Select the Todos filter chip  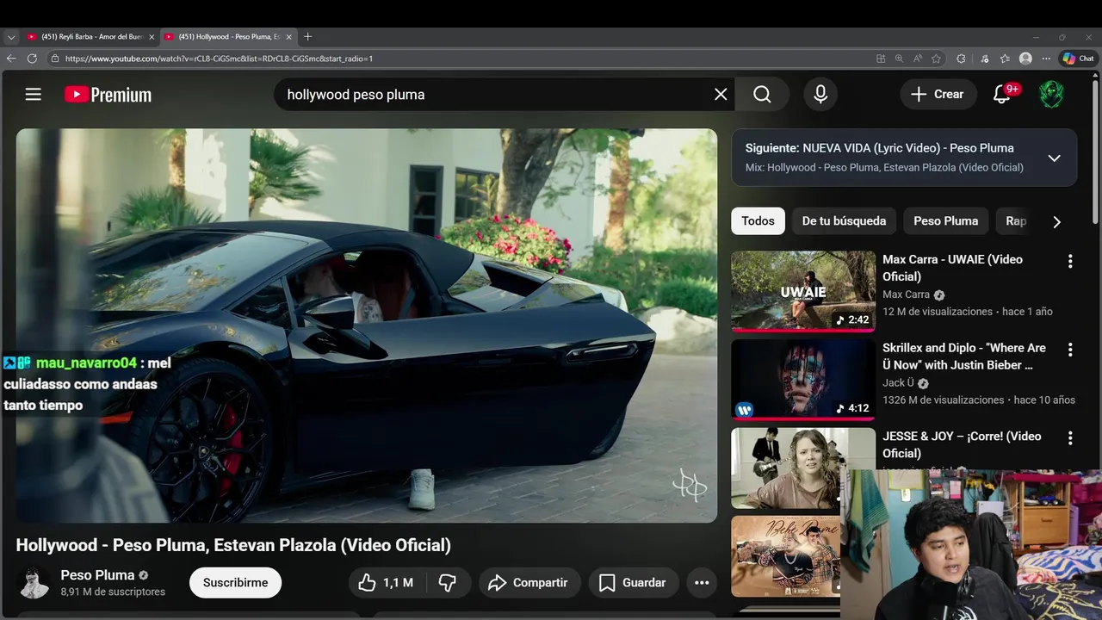point(758,221)
